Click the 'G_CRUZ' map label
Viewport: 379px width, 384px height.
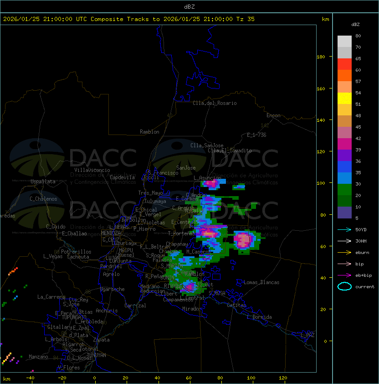coord(111,240)
